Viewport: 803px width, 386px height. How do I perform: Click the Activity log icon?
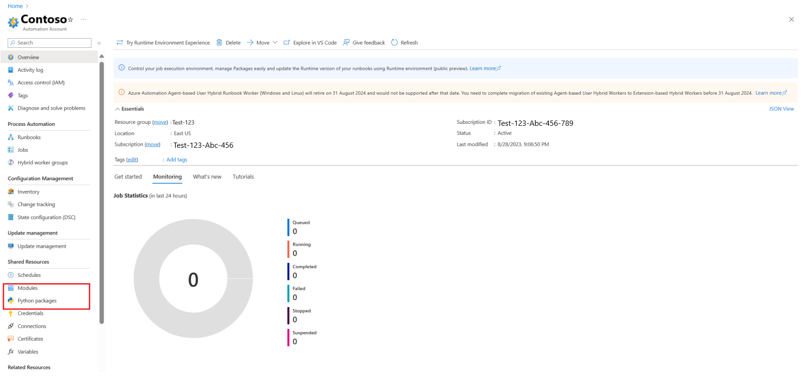[11, 70]
